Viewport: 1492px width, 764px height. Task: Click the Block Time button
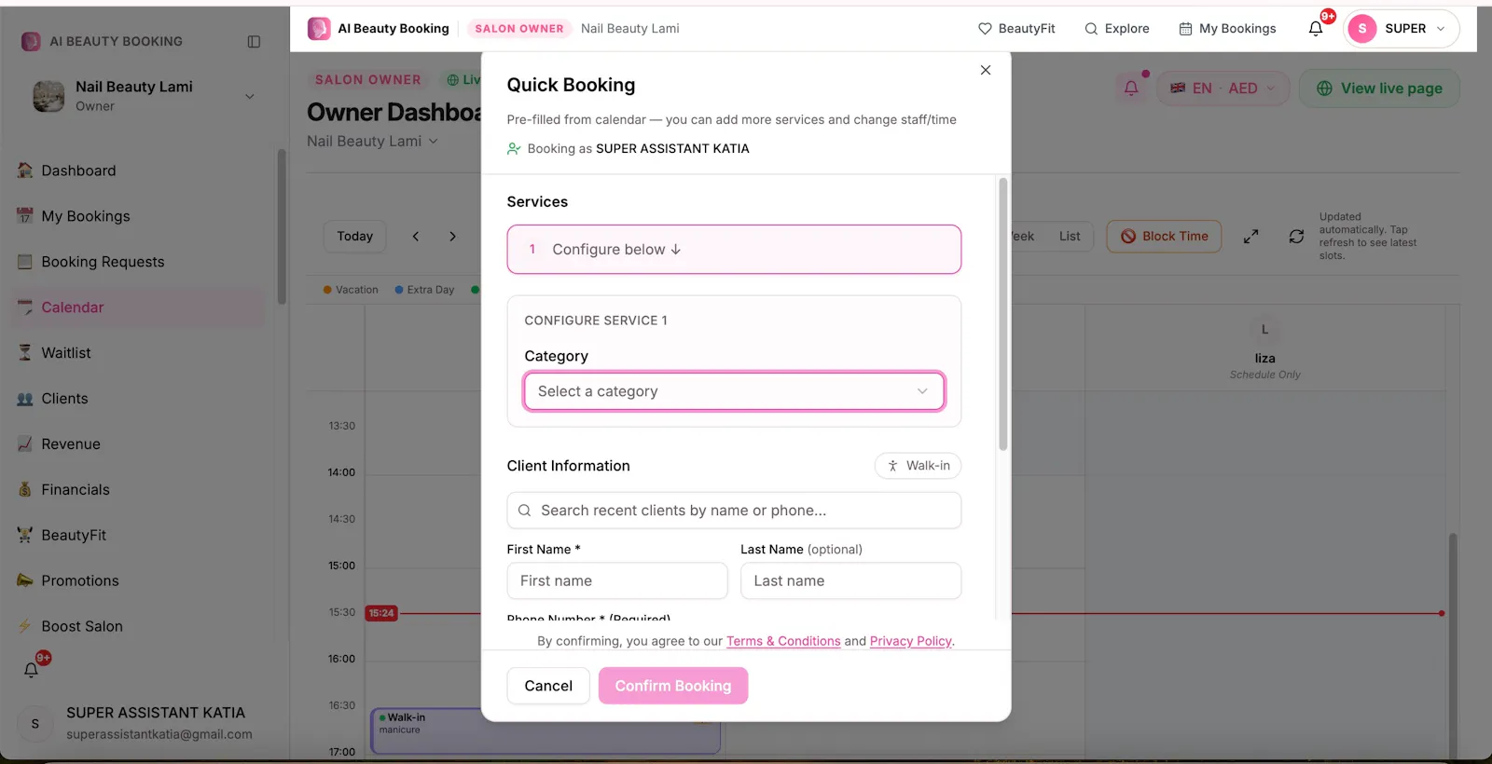coord(1164,237)
